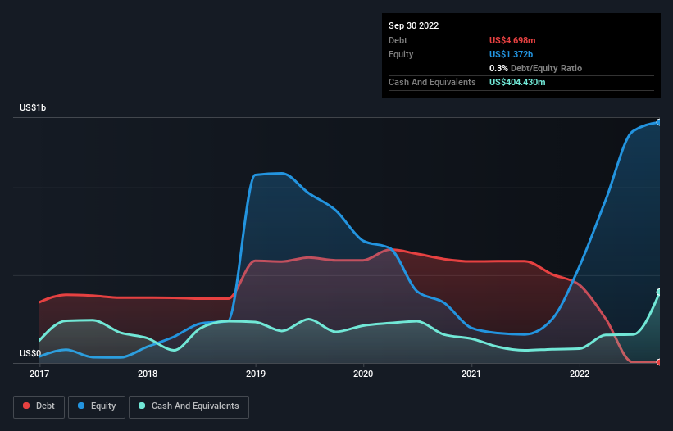Click the 2022 x-axis label

coord(580,374)
